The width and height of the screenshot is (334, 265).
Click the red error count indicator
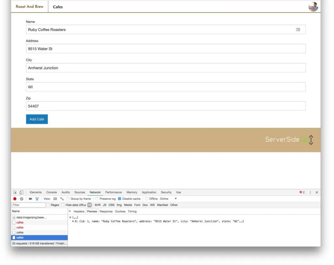(x=302, y=192)
